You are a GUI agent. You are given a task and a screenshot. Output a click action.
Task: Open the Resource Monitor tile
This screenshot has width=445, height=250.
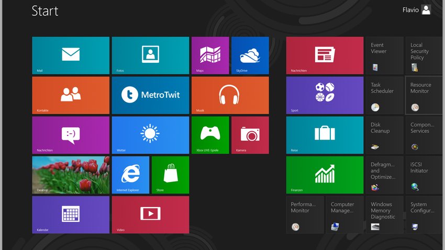pos(424,95)
